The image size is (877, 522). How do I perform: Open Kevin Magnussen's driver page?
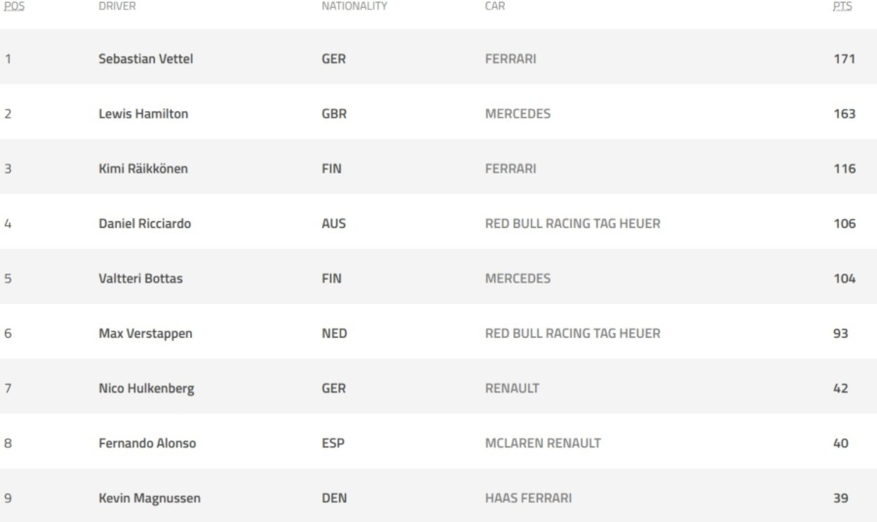pyautogui.click(x=149, y=498)
